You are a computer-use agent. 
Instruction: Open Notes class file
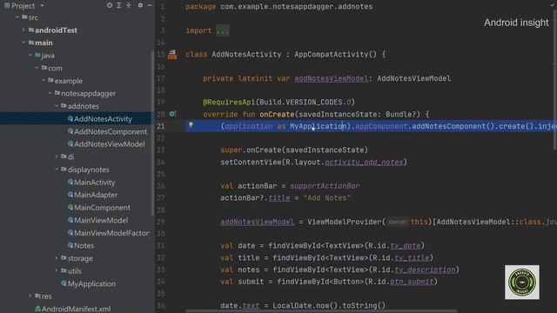[84, 245]
